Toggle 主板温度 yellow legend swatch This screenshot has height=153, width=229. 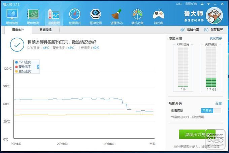coord(17,71)
